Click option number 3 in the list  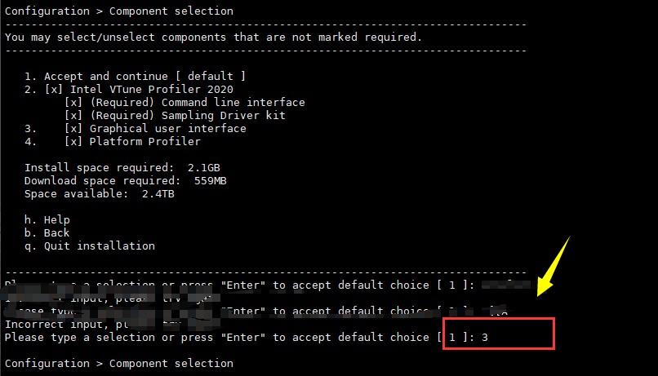point(30,128)
